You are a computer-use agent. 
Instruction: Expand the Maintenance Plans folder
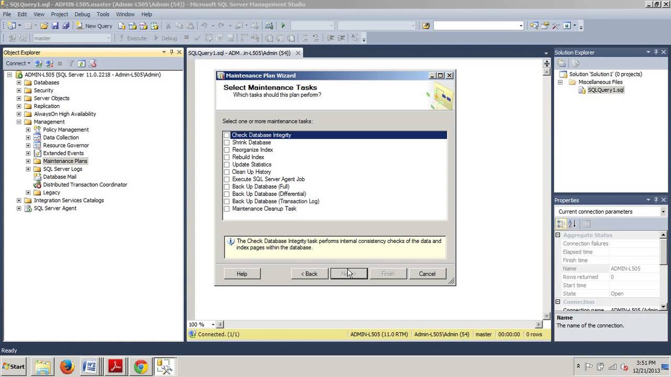click(28, 161)
